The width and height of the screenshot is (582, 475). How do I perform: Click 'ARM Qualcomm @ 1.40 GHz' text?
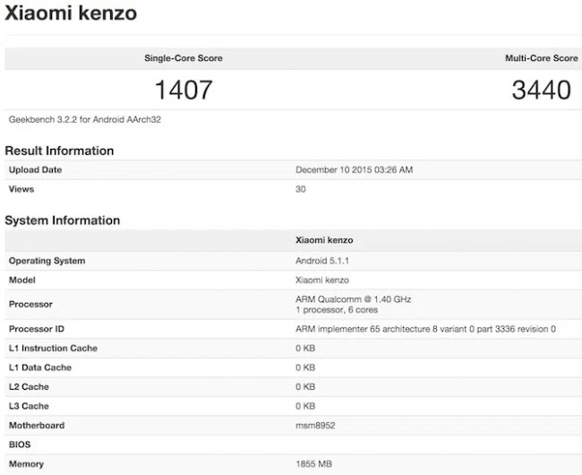354,299
